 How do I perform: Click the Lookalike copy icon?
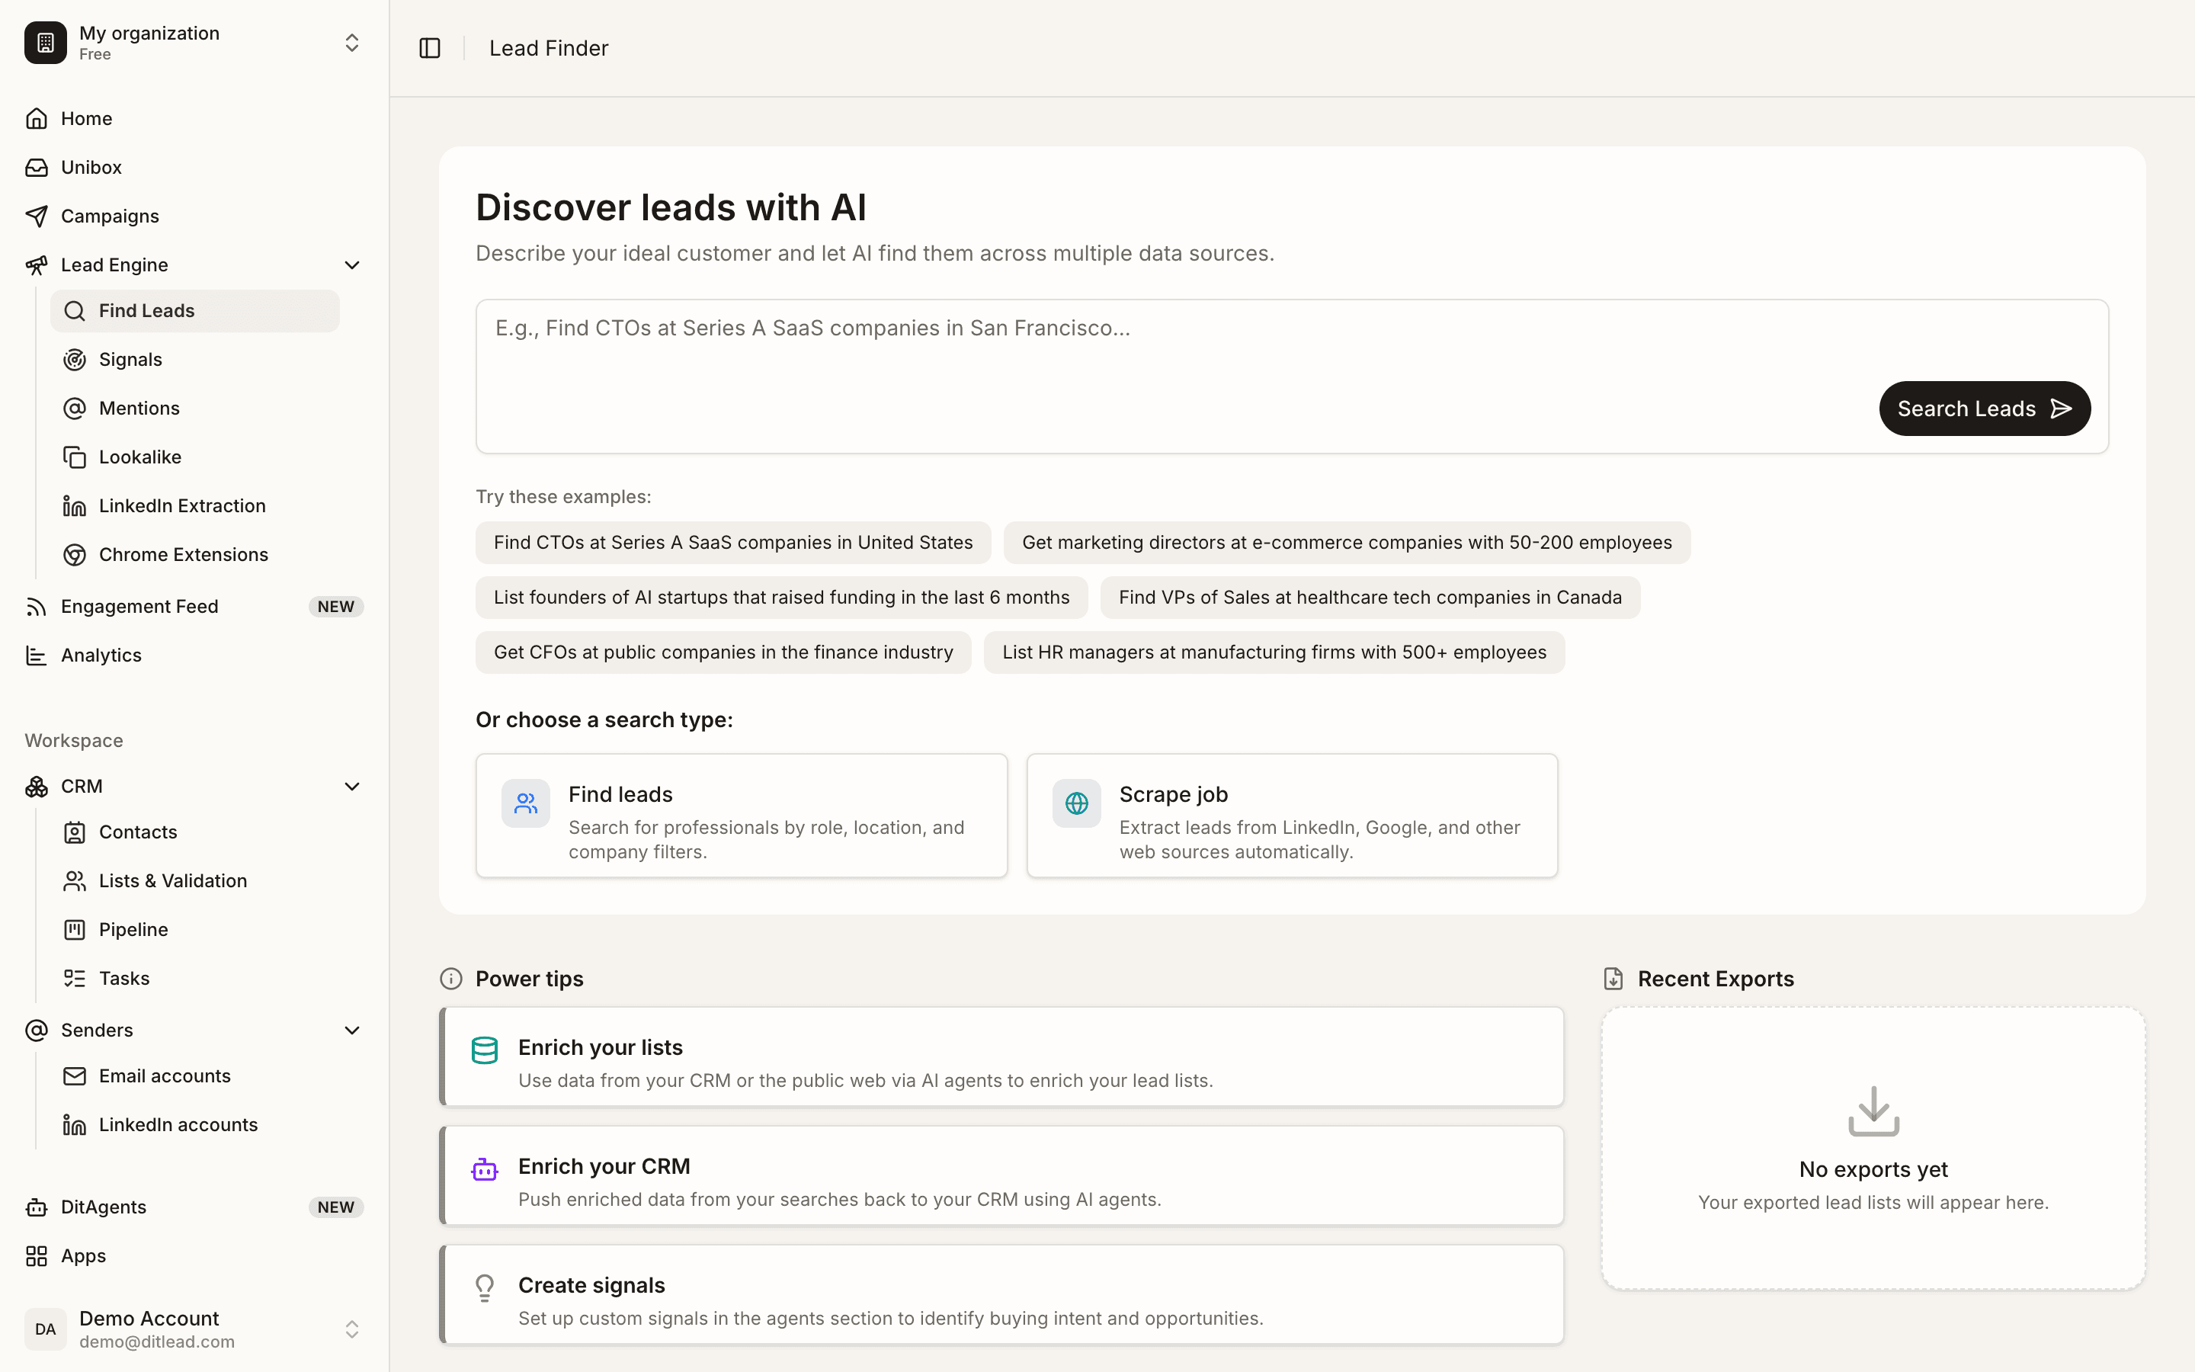pos(75,457)
